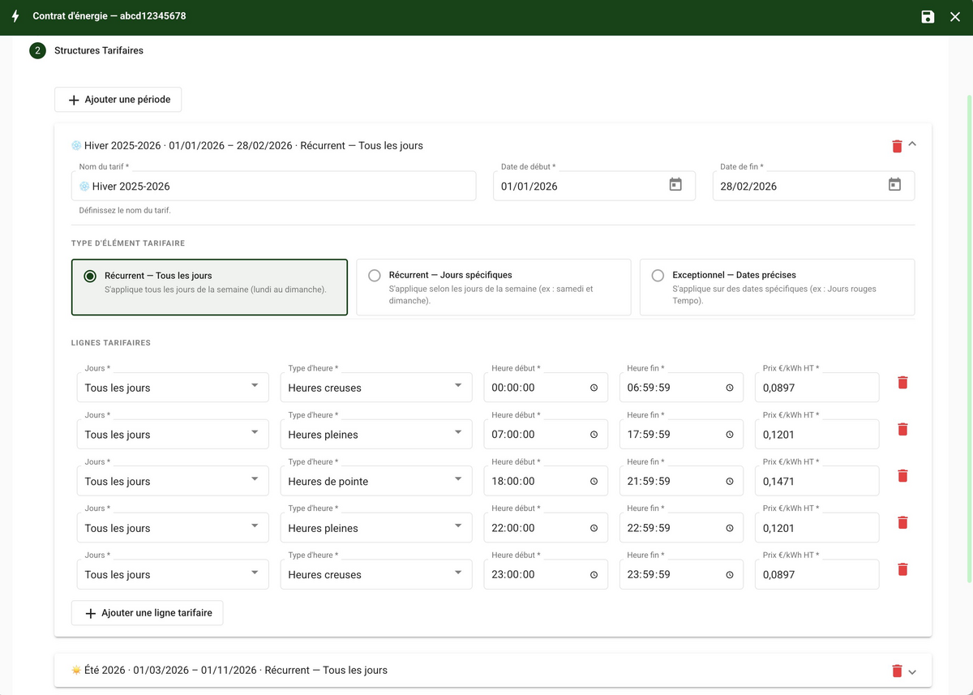Delete the Hiver 2025-2026 period
Image resolution: width=973 pixels, height=695 pixels.
click(x=897, y=146)
